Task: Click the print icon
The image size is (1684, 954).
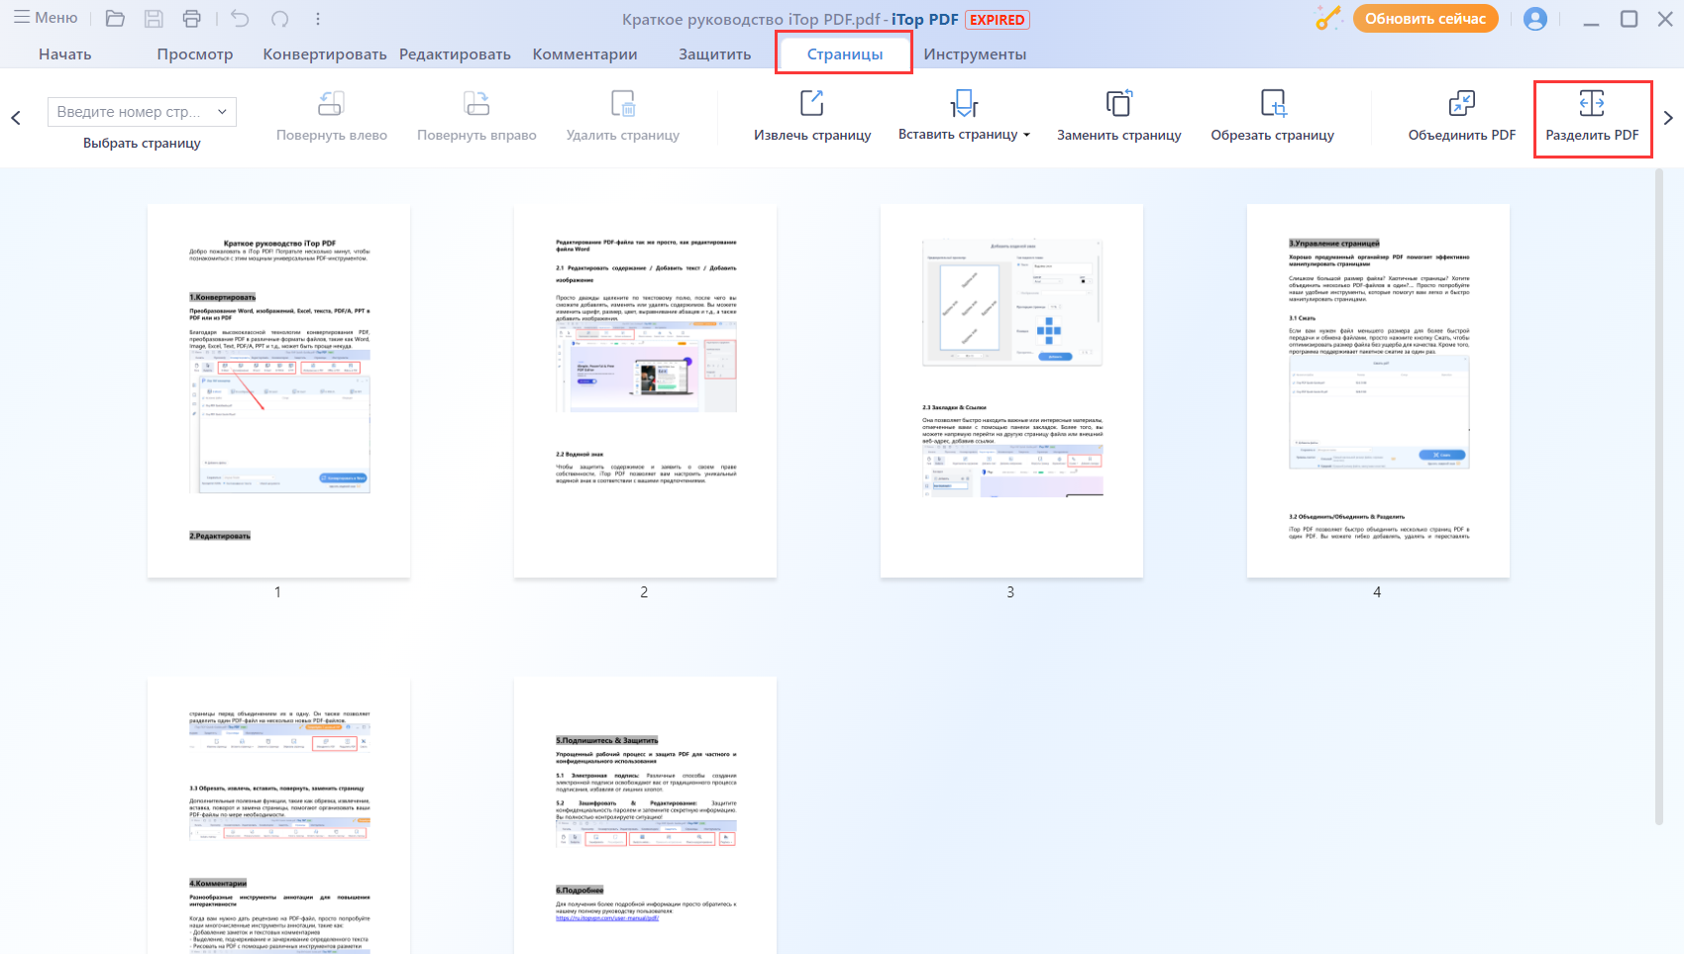Action: click(x=192, y=19)
